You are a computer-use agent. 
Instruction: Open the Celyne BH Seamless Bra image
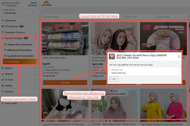[65, 105]
